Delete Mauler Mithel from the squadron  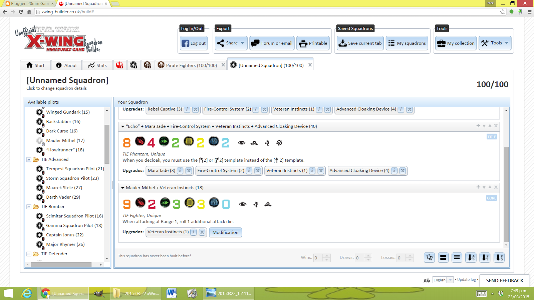[496, 187]
